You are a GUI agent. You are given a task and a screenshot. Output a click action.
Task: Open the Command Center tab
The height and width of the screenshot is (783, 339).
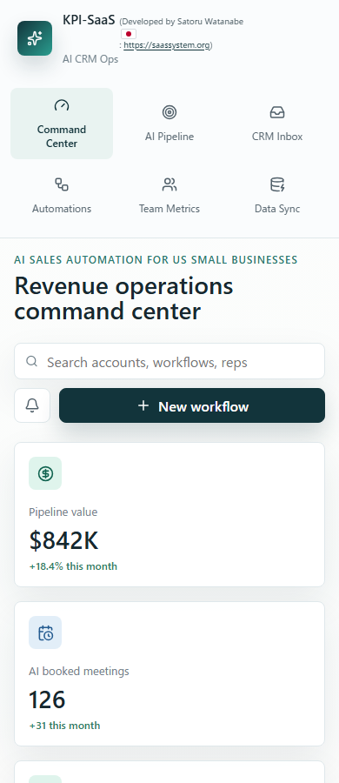pos(62,124)
